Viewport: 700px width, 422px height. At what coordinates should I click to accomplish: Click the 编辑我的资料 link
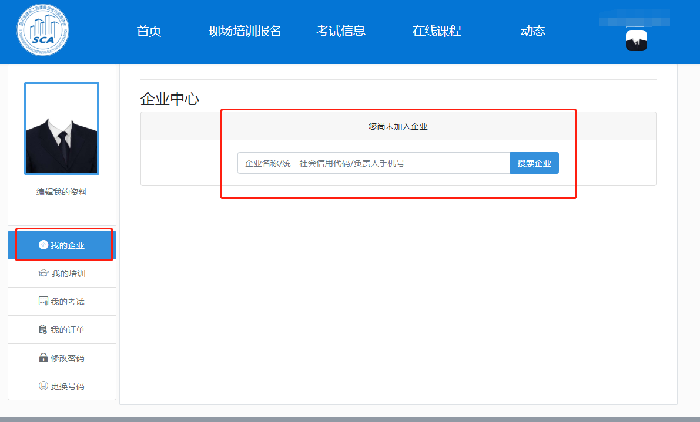pos(62,192)
